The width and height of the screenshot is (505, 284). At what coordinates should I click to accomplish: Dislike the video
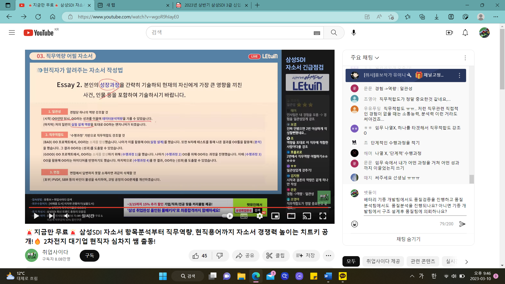coord(220,256)
